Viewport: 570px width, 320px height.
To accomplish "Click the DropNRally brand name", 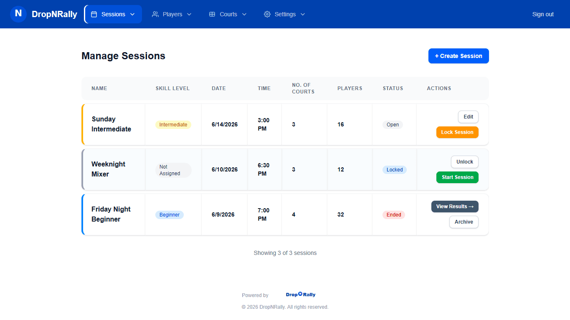I will [54, 14].
